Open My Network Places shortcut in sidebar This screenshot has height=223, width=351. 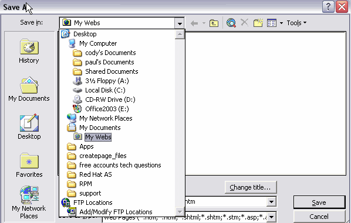[x=29, y=203]
